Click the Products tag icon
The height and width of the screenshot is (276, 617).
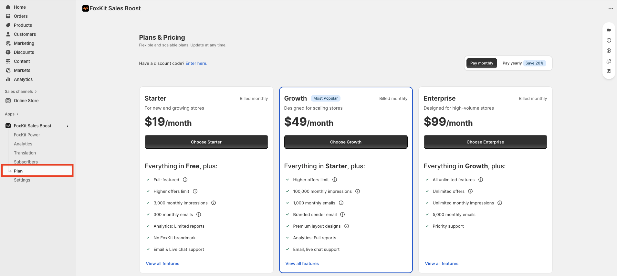[x=8, y=25]
